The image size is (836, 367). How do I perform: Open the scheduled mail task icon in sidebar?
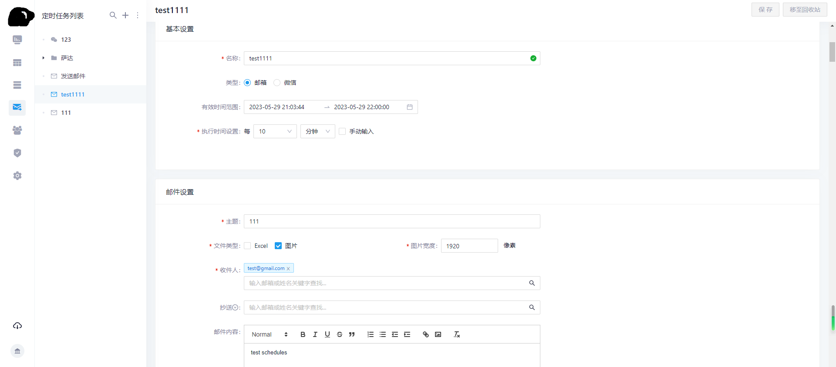[x=17, y=107]
